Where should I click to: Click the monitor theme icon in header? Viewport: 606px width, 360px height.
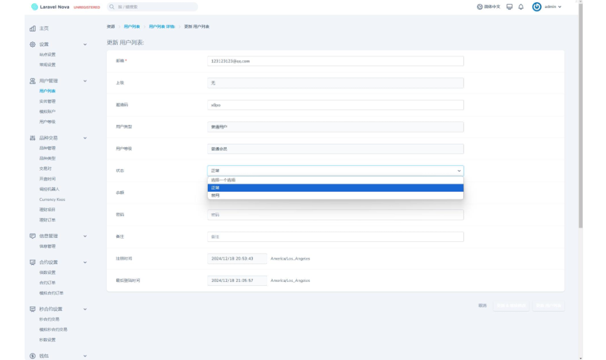(x=509, y=7)
